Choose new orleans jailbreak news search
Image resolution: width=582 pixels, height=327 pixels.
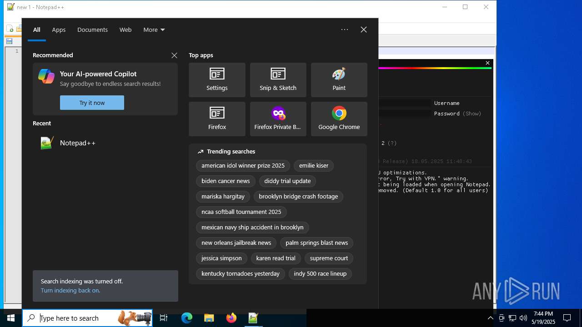(x=236, y=243)
